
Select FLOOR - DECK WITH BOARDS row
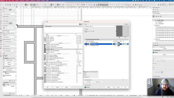point(63,55)
